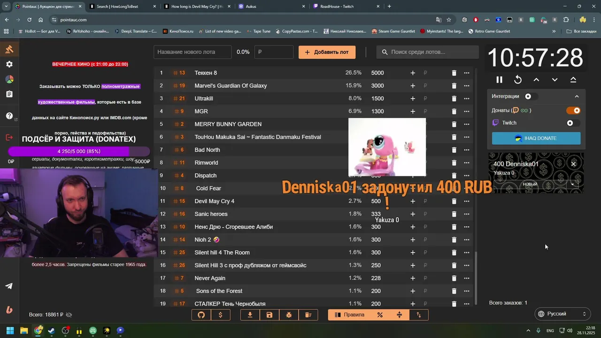The height and width of the screenshot is (338, 601).
Task: Click the sort arrows icon in the bottom toolbar
Action: pyautogui.click(x=418, y=315)
